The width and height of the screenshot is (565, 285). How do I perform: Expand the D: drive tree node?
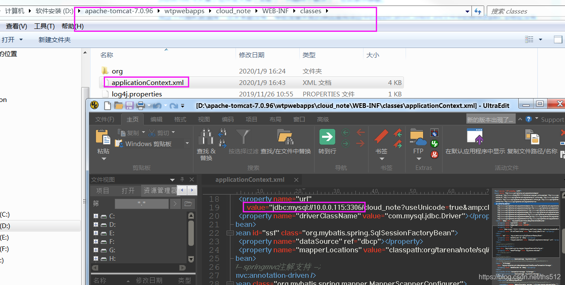[x=96, y=225]
